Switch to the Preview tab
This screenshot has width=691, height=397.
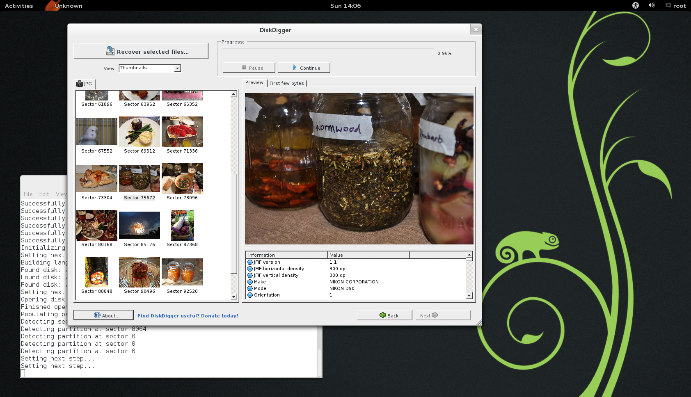pyautogui.click(x=254, y=83)
